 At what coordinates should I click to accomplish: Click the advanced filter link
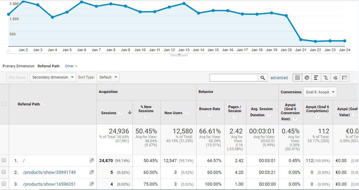279,78
